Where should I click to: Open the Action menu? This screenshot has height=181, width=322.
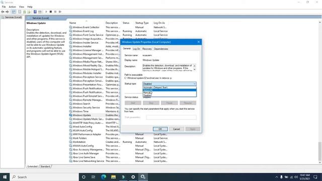12,7
